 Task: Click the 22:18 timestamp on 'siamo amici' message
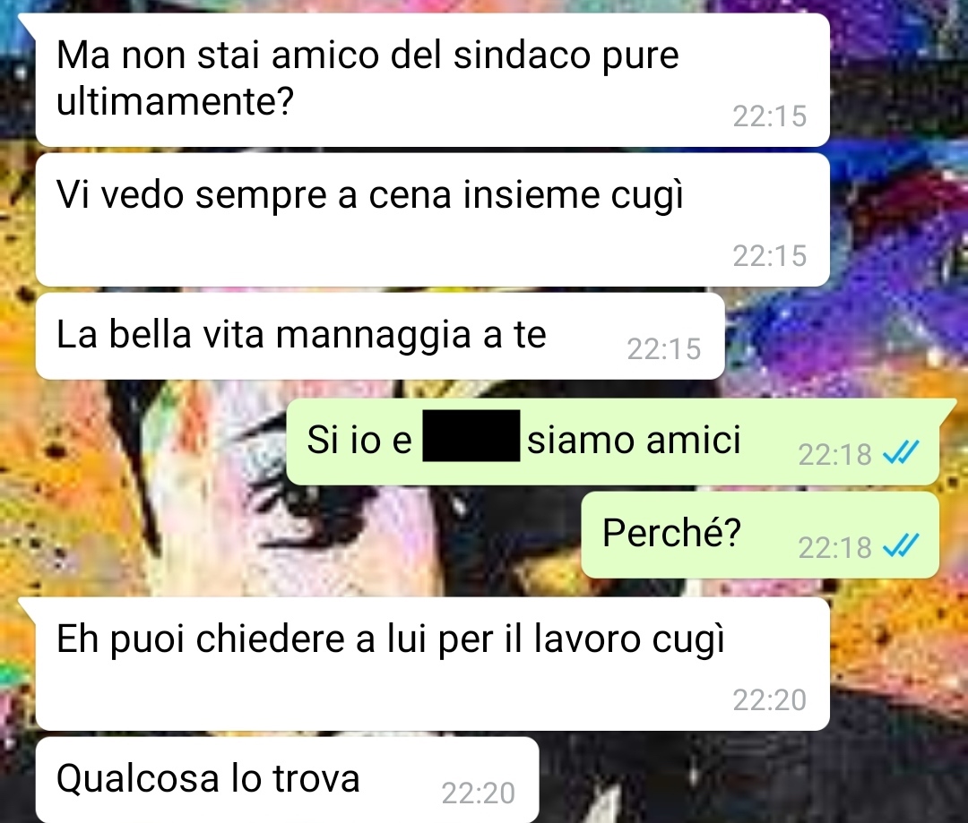click(834, 455)
